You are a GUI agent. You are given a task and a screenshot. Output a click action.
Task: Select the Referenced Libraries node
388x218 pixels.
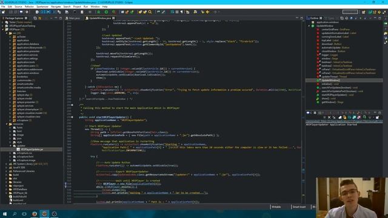point(24,171)
